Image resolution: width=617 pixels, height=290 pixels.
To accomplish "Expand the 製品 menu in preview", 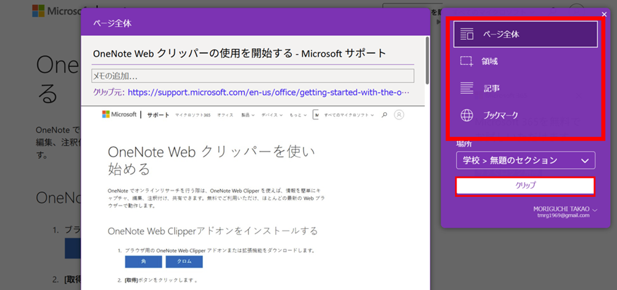I will [x=248, y=115].
